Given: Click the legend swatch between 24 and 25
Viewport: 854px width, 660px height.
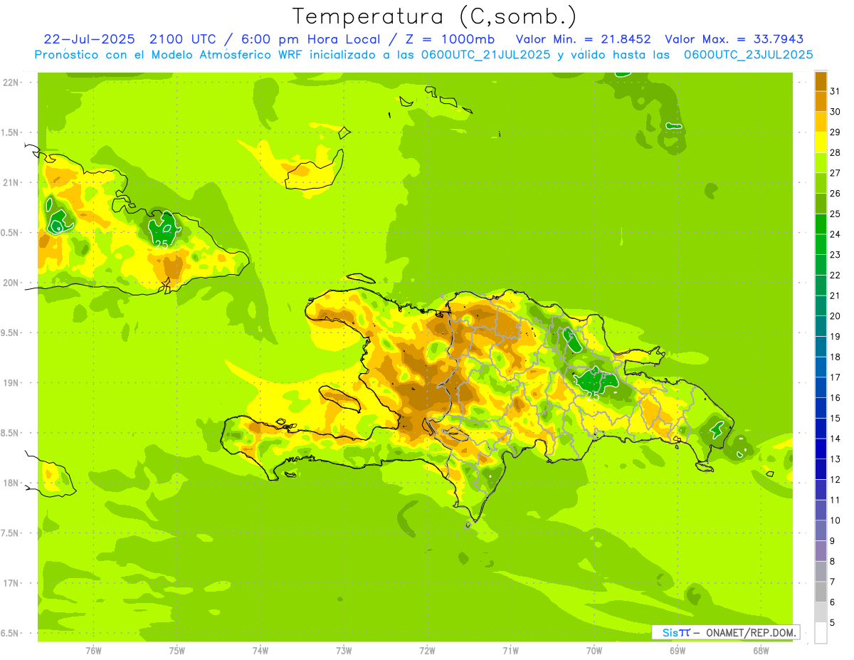Looking at the screenshot, I should 821,224.
